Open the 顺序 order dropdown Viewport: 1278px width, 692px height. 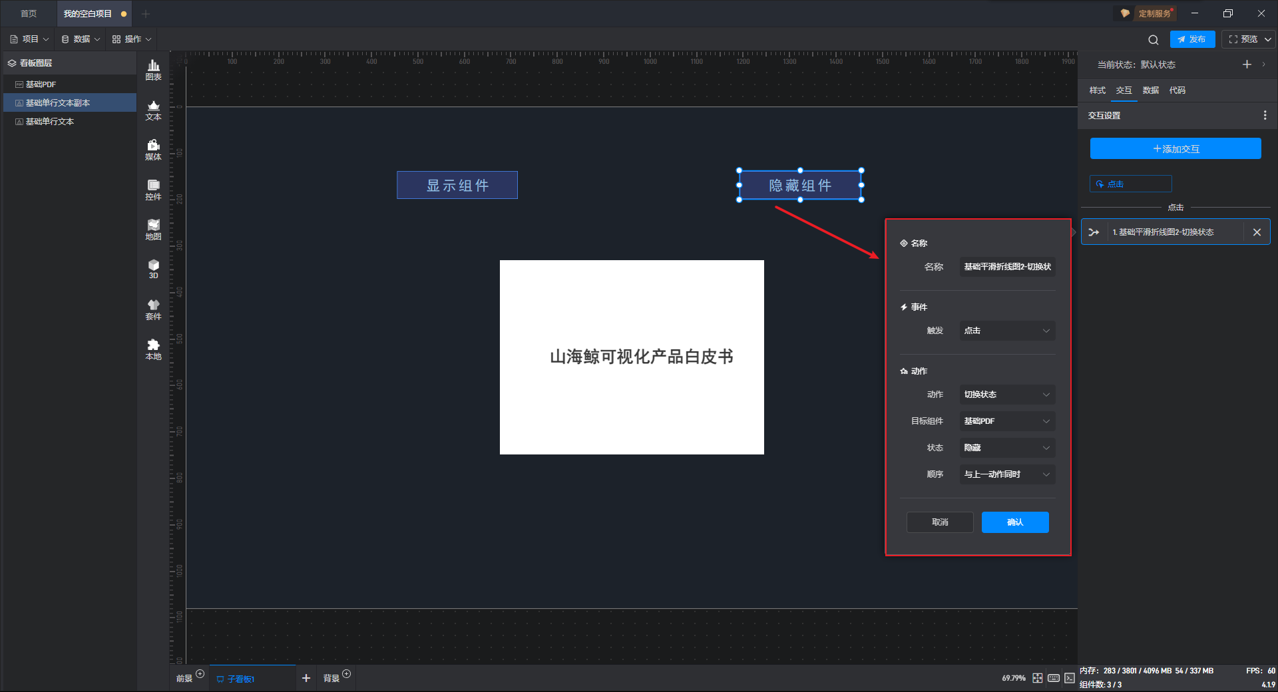pos(1007,474)
